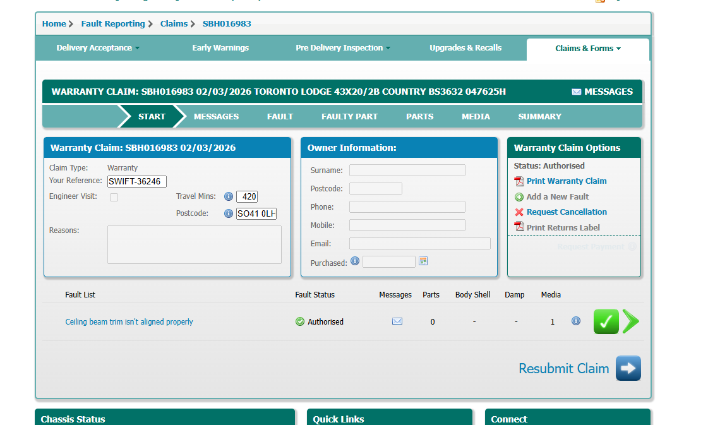Click the Status: Authorised text

(x=549, y=165)
